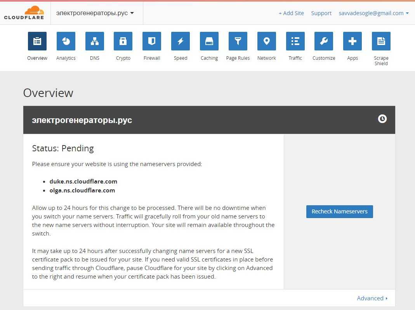
Task: Select the Page Rules funnel icon
Action: point(238,41)
